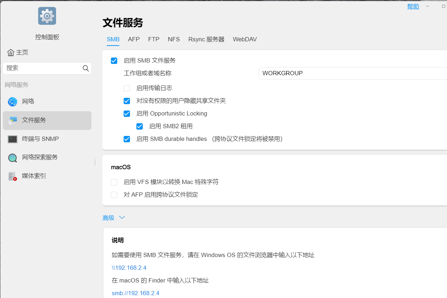Disable the 启用 SMB 文件服务 checkbox
Viewport: 447px width, 298px height.
point(114,61)
